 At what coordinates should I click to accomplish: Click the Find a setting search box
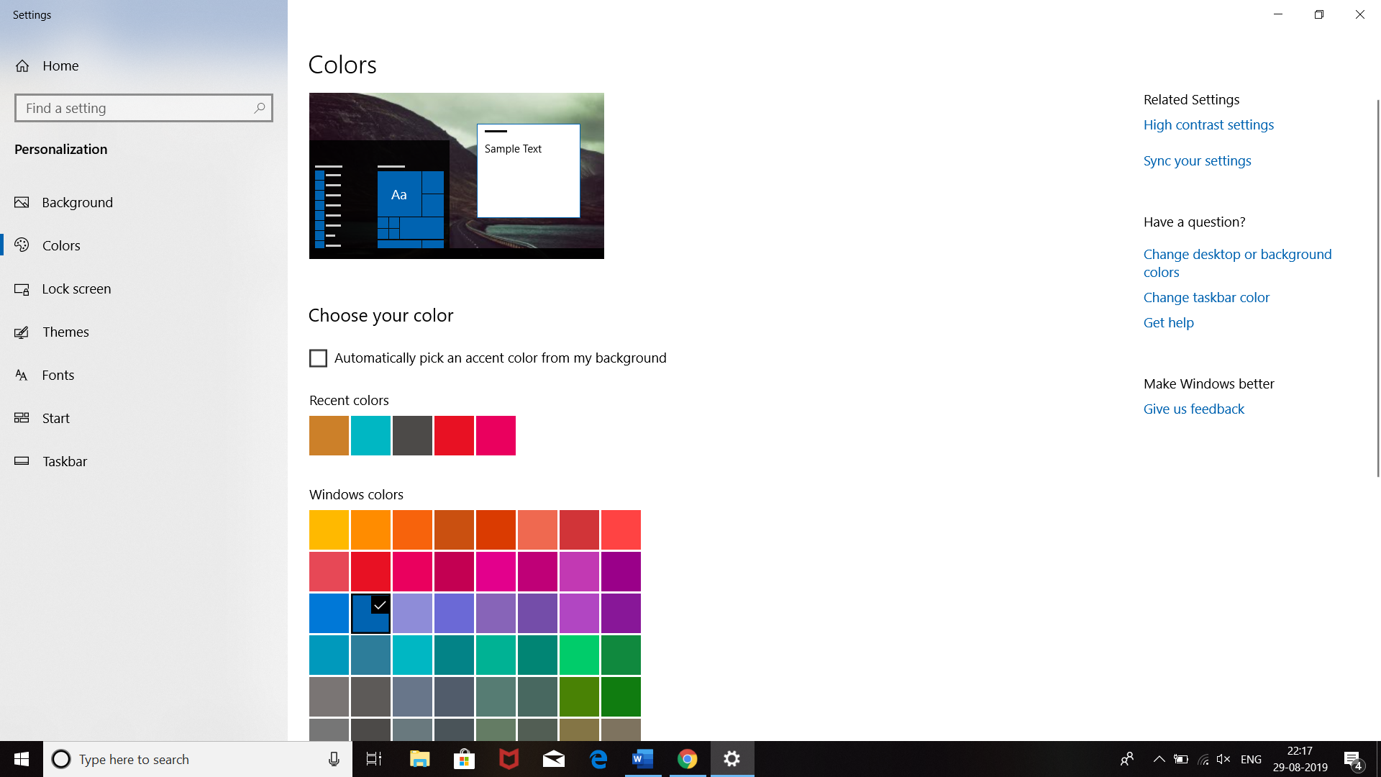pos(143,107)
